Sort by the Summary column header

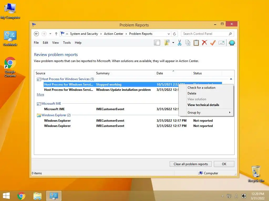125,73
